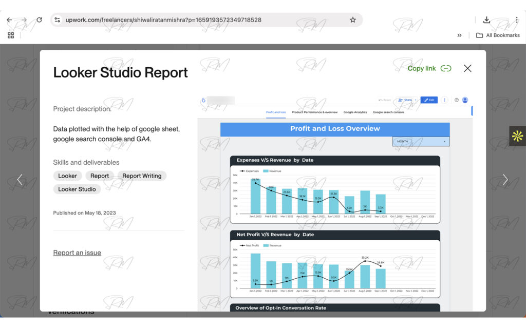Click the Reset button in report header
The image size is (526, 328).
click(385, 100)
